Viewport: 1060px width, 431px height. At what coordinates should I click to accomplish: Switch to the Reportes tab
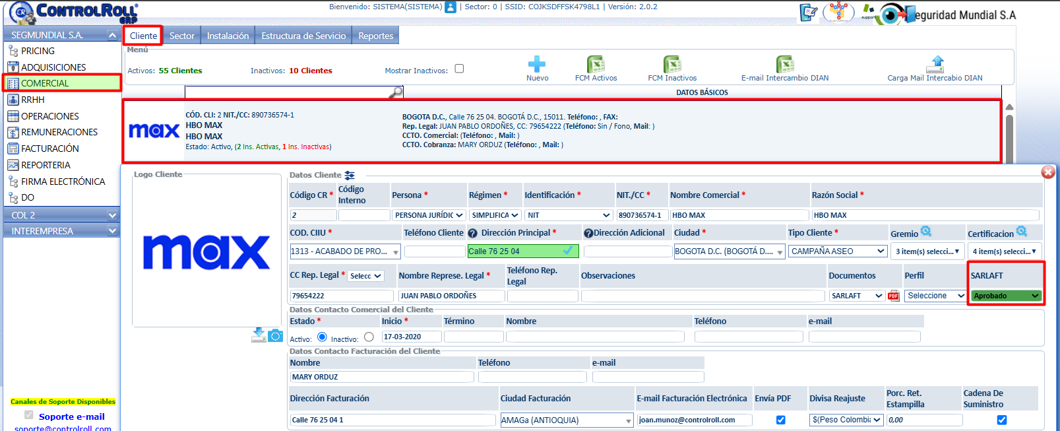click(376, 36)
